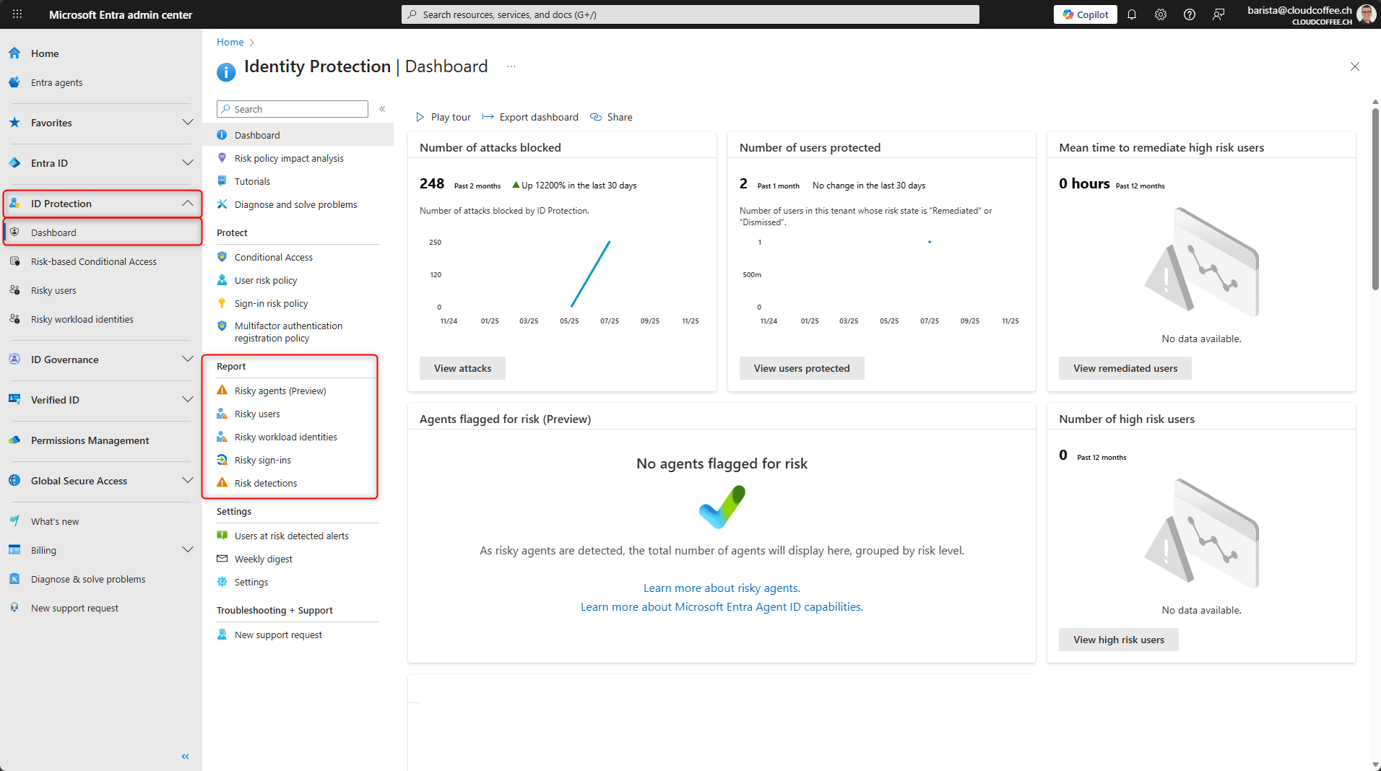Open Learn more about risky agents link
Image resolution: width=1381 pixels, height=771 pixels.
tap(722, 588)
